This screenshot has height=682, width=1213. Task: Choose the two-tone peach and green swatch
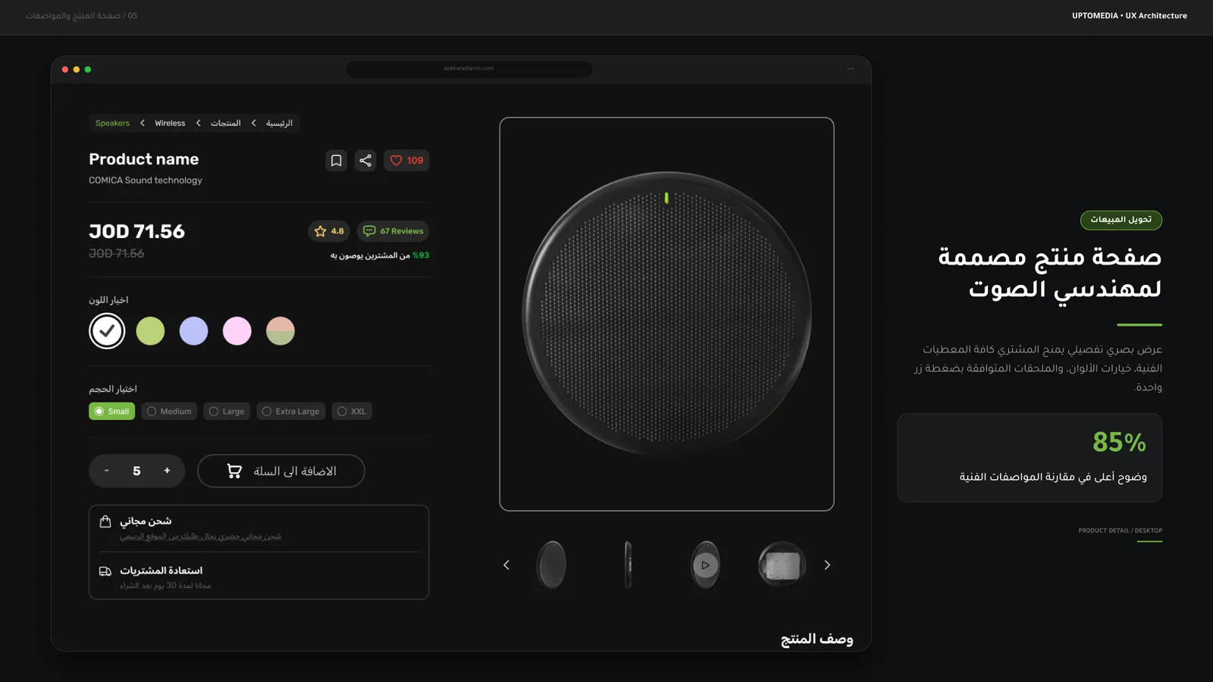[281, 331]
